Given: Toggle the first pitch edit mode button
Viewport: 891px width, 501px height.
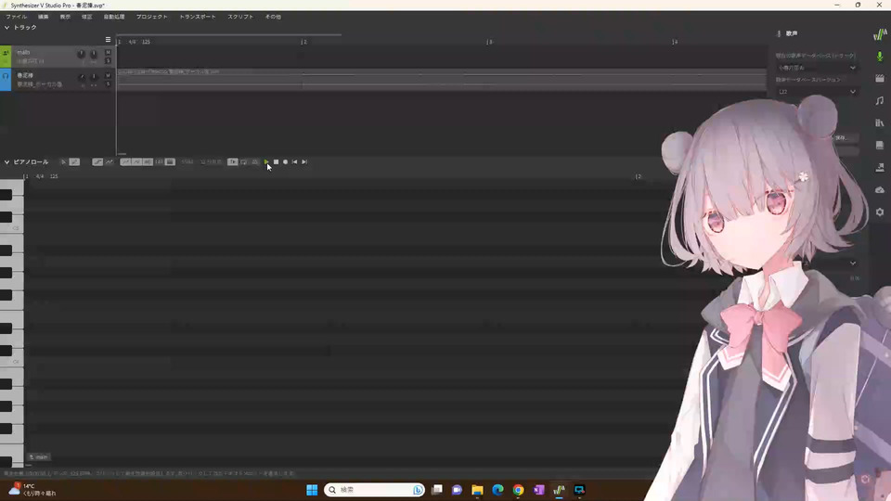Looking at the screenshot, I should pos(97,161).
